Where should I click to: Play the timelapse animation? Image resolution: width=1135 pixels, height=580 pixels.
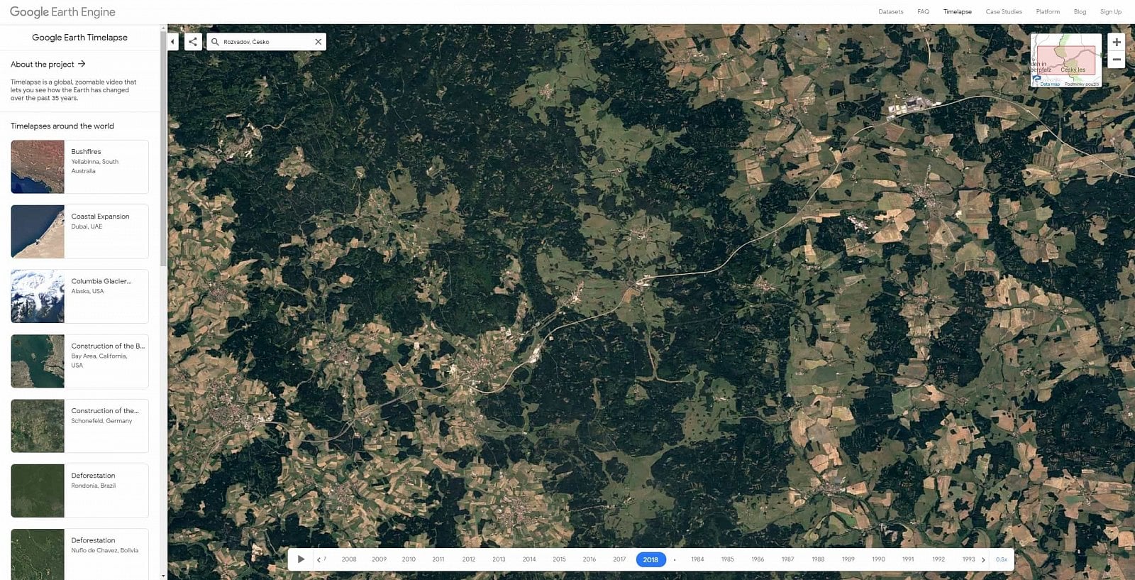click(301, 559)
